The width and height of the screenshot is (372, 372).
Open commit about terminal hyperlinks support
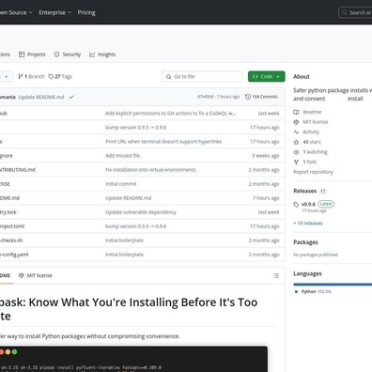(163, 142)
